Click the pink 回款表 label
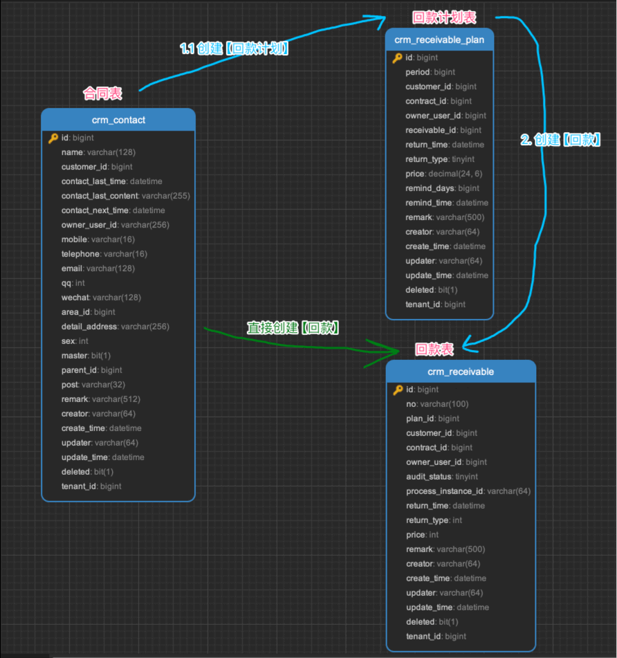This screenshot has width=617, height=658. (x=434, y=349)
